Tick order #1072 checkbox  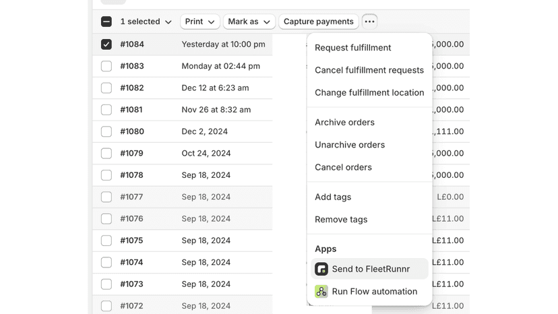coord(106,306)
